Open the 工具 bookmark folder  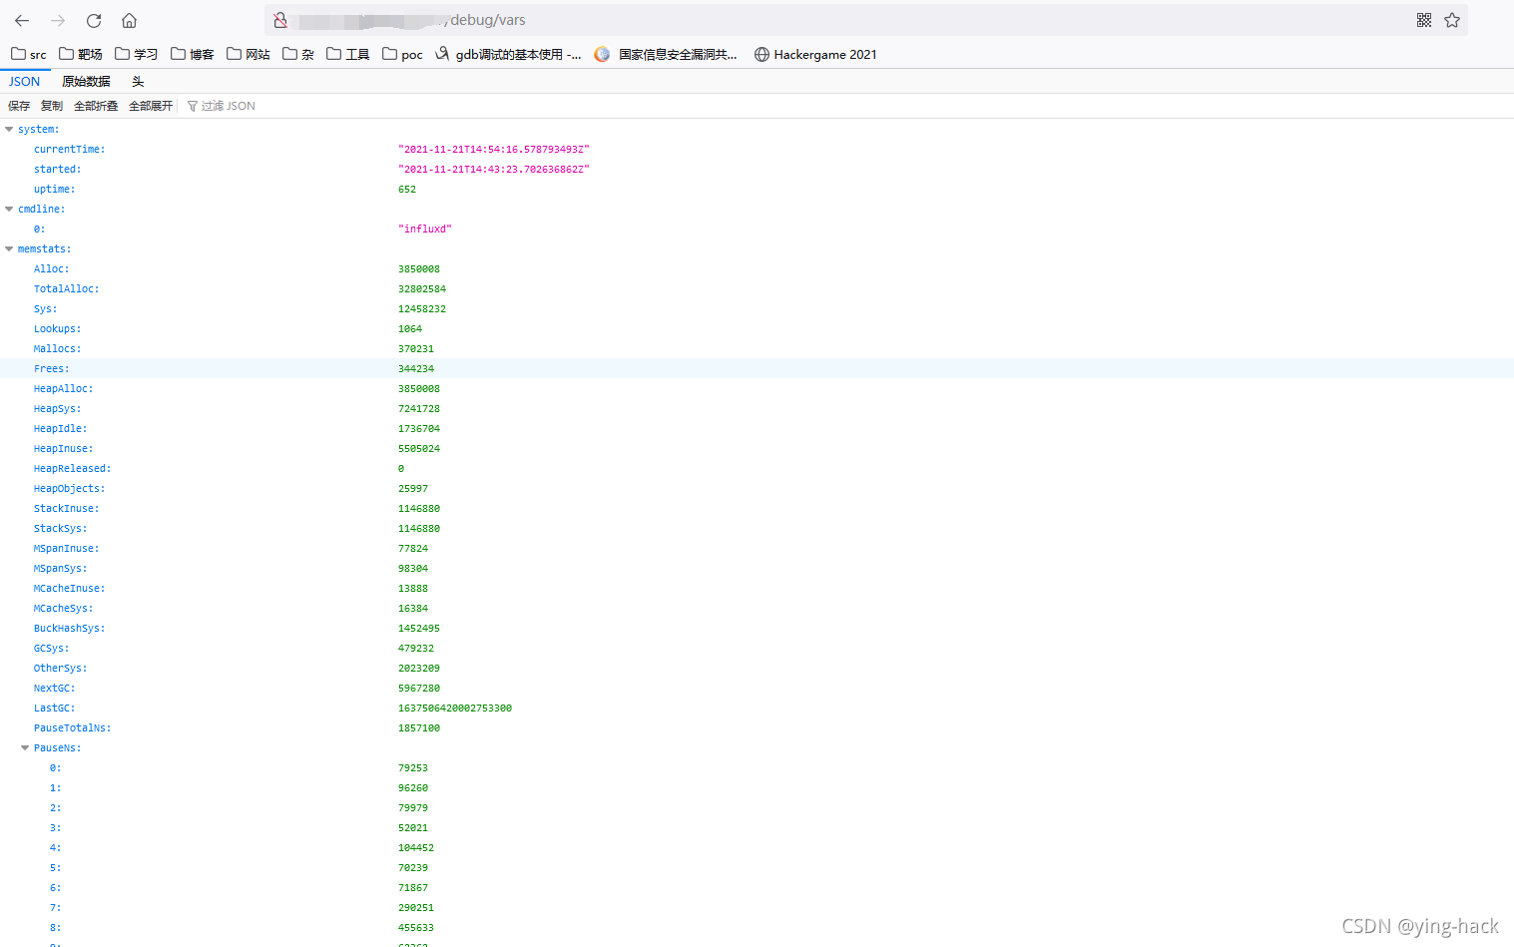348,54
